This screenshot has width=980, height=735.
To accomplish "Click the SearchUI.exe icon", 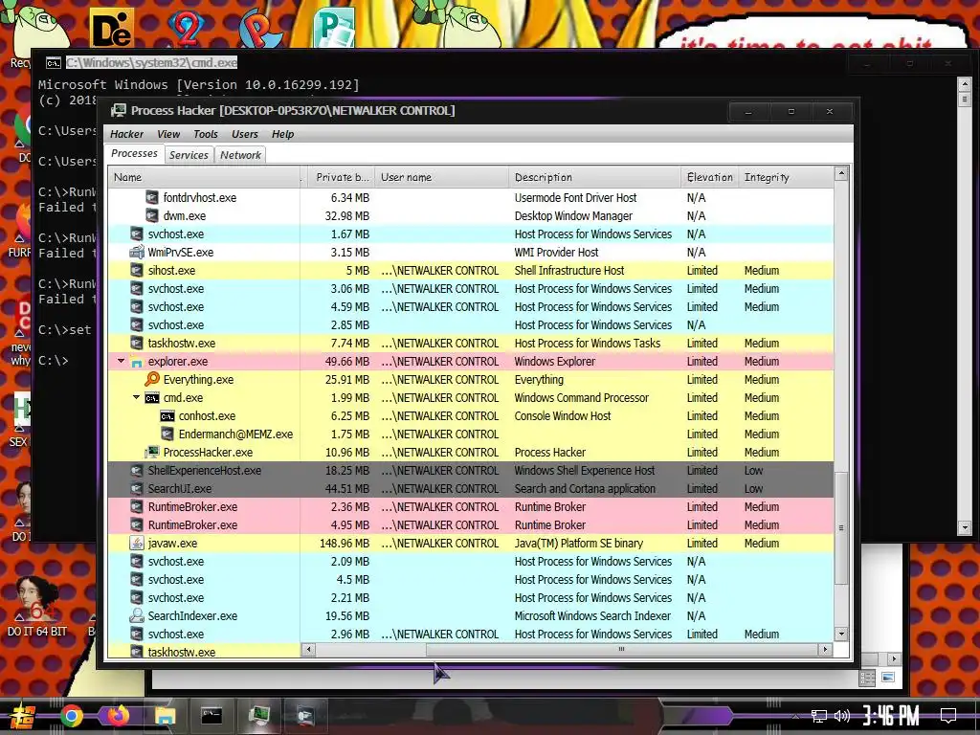I will (x=137, y=488).
